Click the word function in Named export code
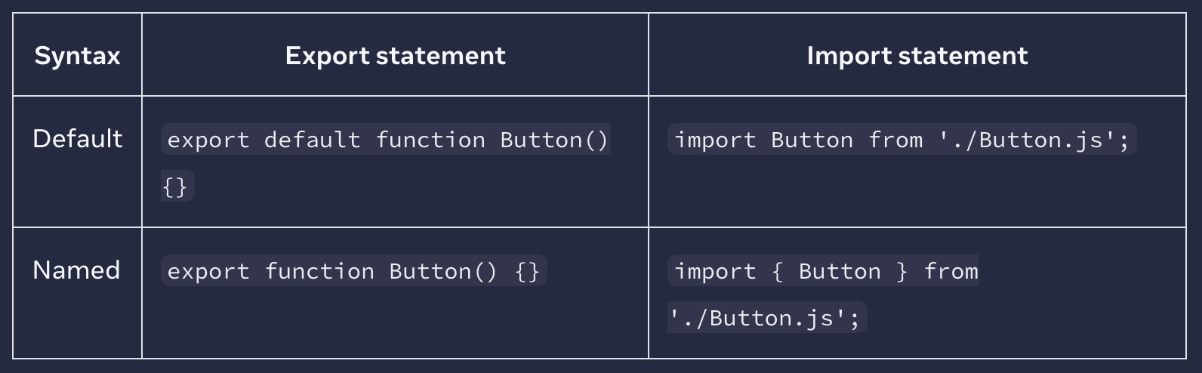The width and height of the screenshot is (1202, 373). [319, 271]
